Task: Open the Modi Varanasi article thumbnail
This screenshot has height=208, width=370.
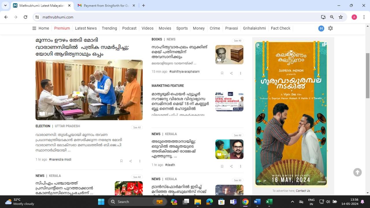Action: tap(89, 90)
